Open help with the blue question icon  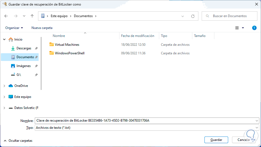point(254,28)
